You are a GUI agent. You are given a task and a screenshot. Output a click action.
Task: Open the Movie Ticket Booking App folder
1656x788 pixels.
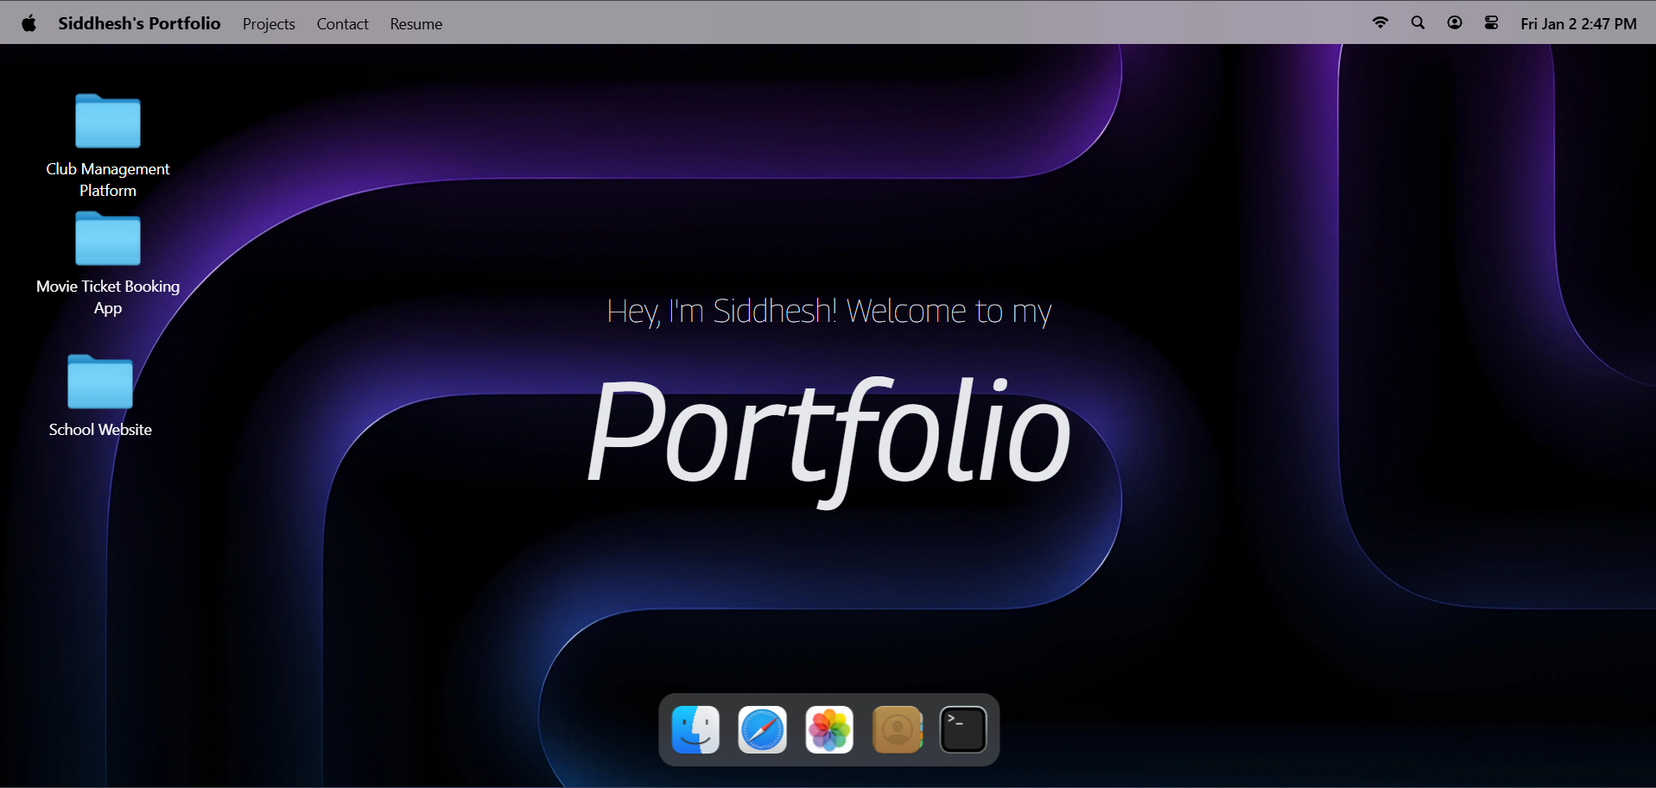(x=107, y=239)
